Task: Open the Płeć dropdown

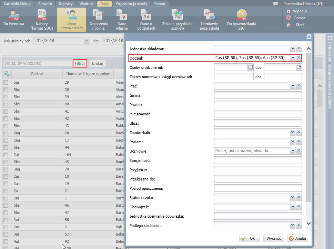Action: pos(293,85)
